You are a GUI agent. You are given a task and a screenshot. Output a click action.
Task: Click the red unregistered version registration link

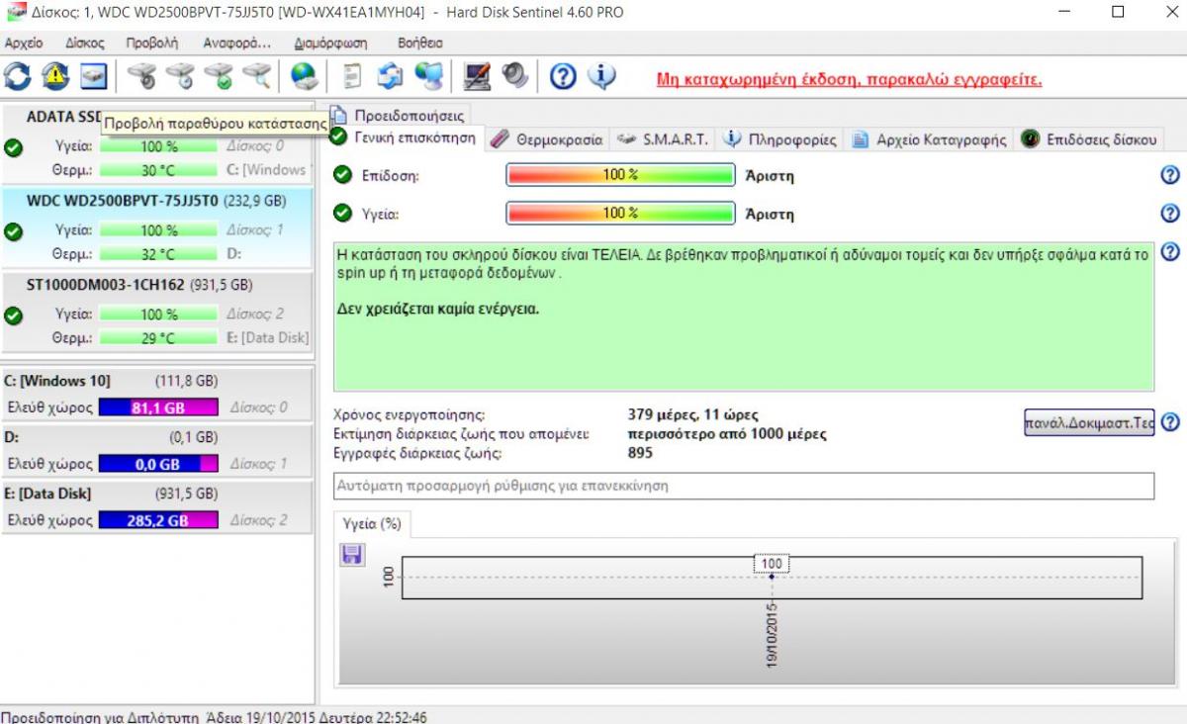(x=849, y=79)
